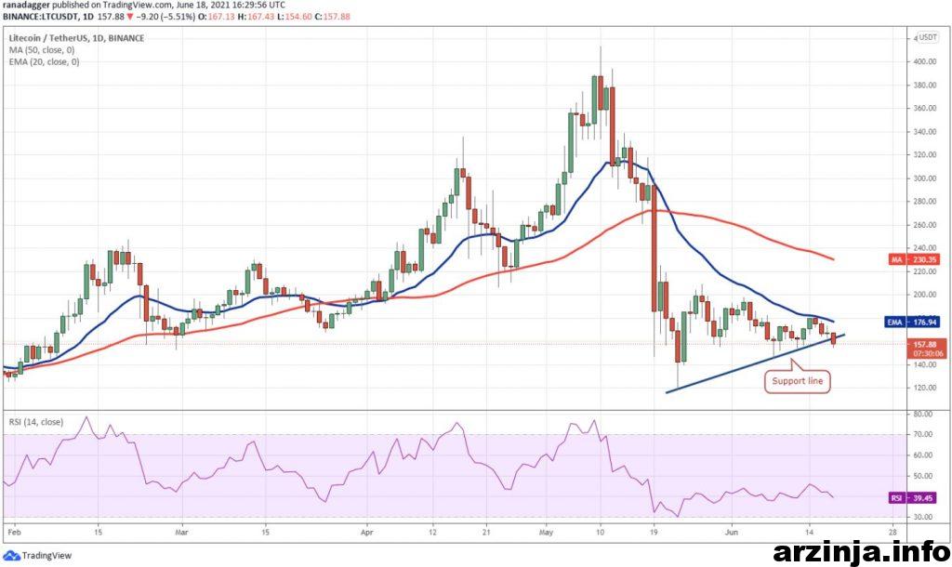Click the 400.00 price axis label

(x=923, y=61)
